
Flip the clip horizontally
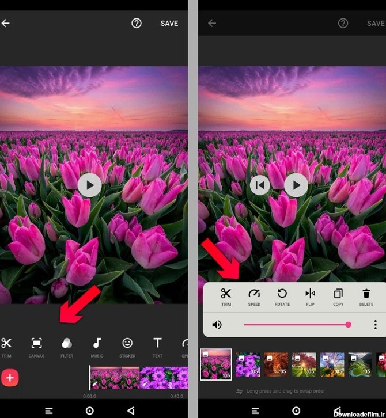[x=311, y=294]
